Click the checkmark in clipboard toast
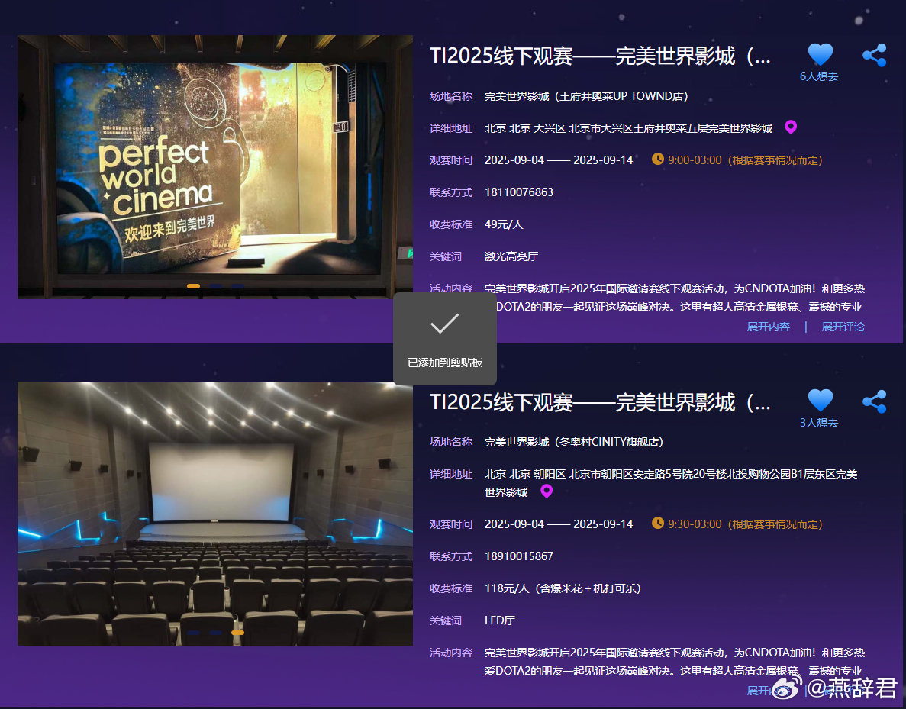The width and height of the screenshot is (906, 709). (445, 324)
